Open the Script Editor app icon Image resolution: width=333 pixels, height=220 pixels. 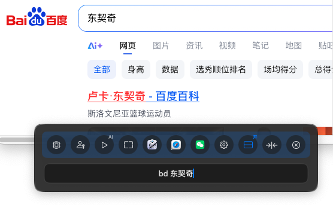[152, 145]
